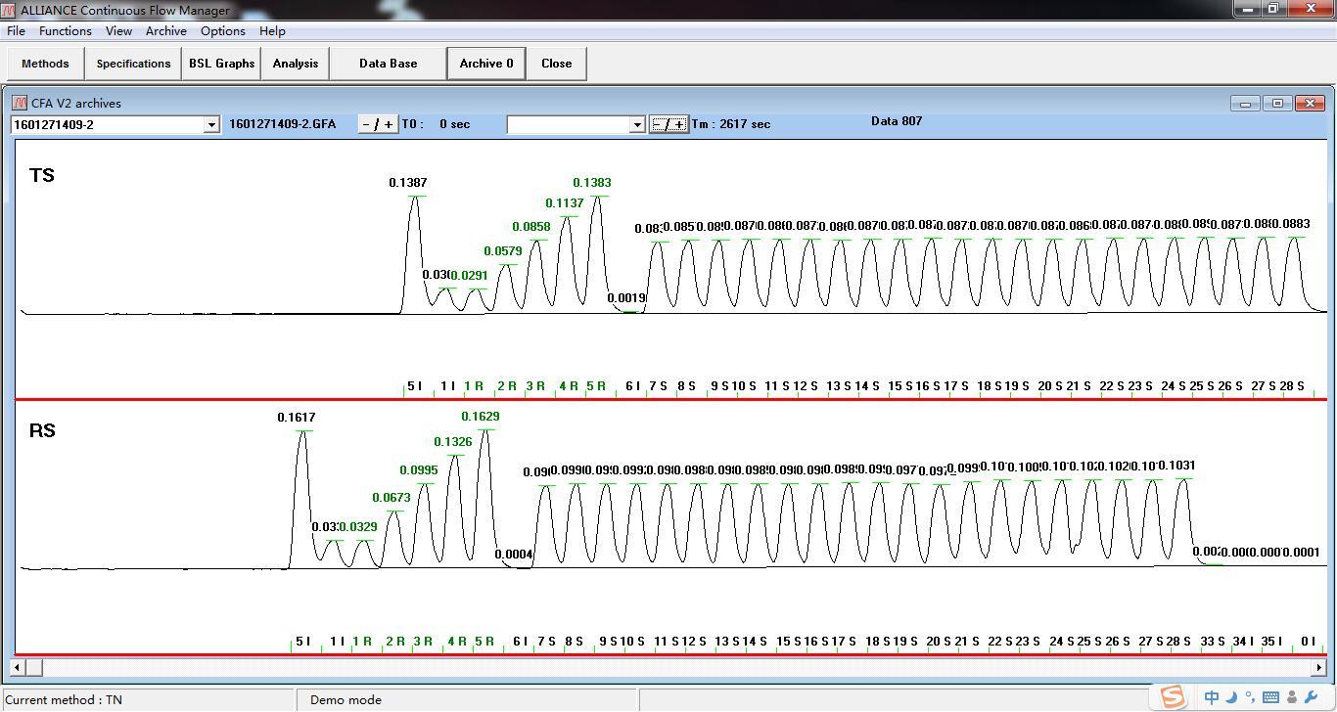Open the Archive menu
The height and width of the screenshot is (712, 1337).
(x=165, y=31)
